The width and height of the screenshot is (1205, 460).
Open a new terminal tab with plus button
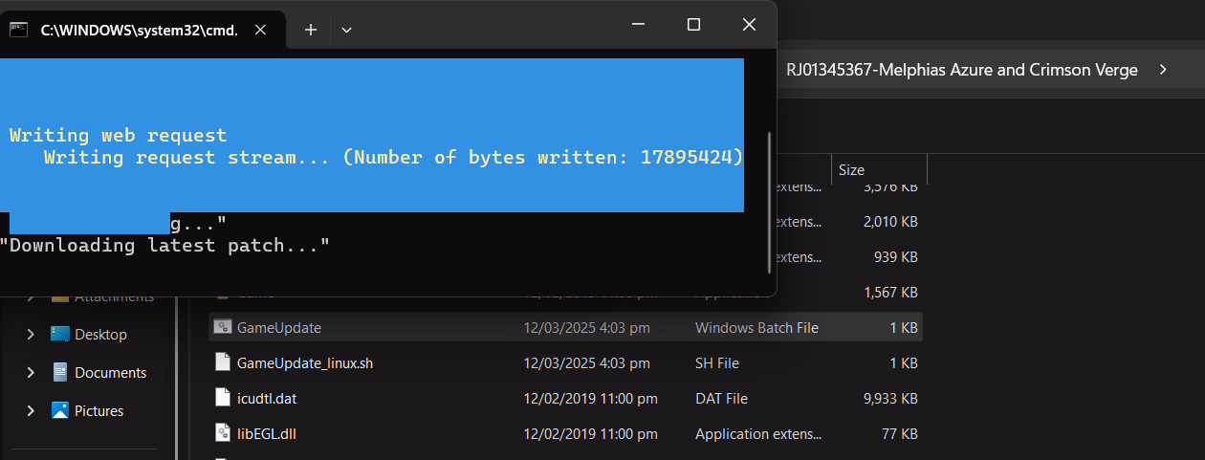click(x=310, y=30)
